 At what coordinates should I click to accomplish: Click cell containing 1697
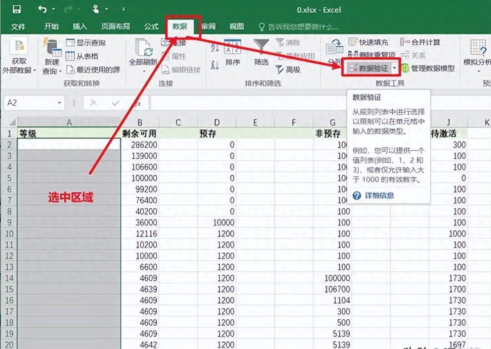(448, 344)
